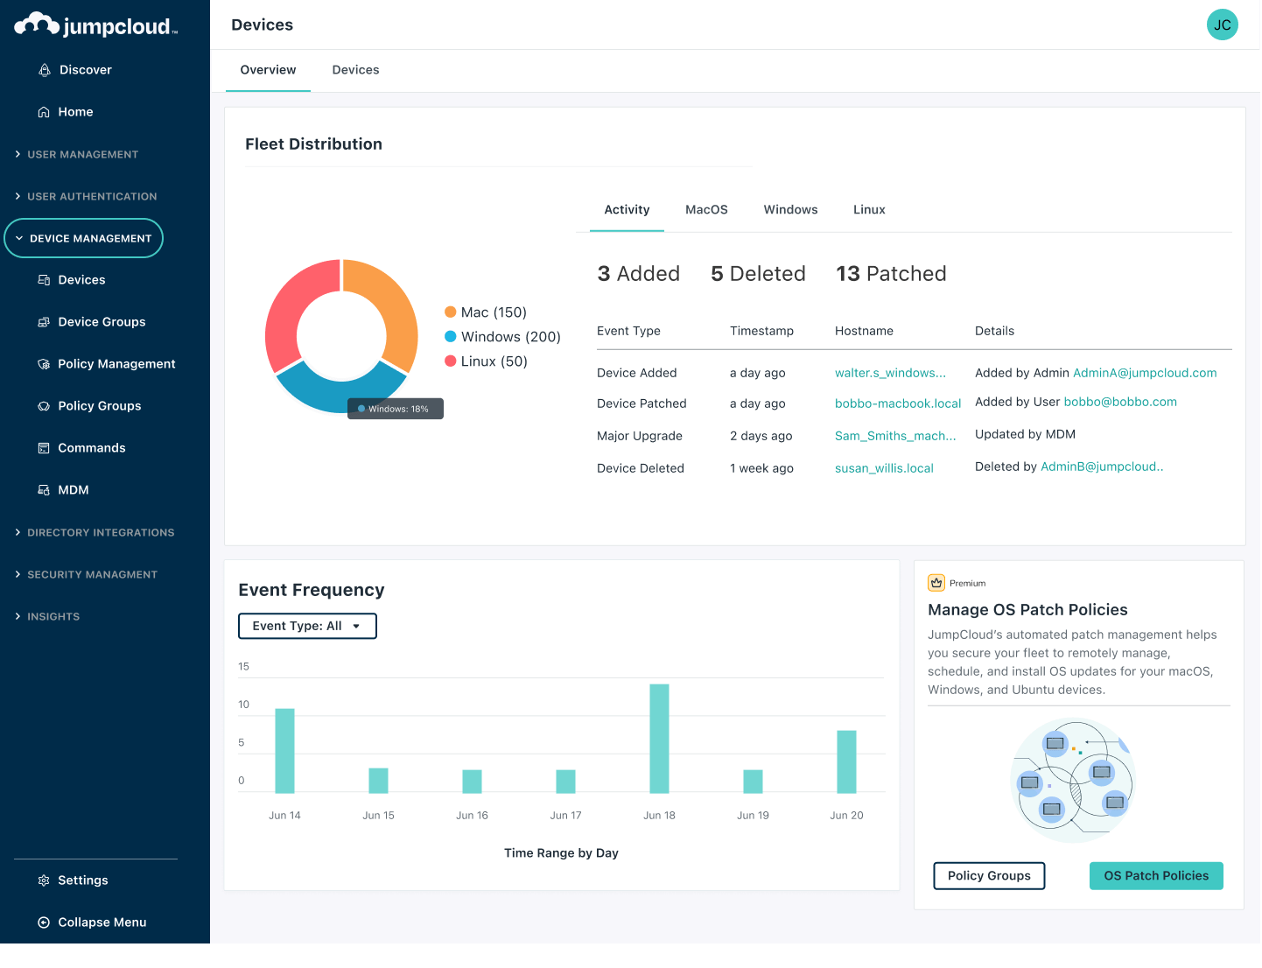Click Collapse Menu at the sidebar bottom
Image resolution: width=1262 pixels, height=968 pixels.
click(92, 922)
